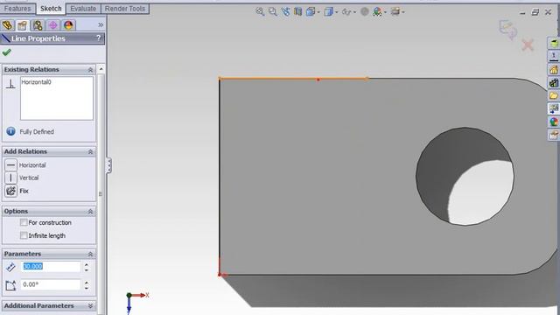
Task: Open the DimXpertManager tab
Action: [52, 25]
